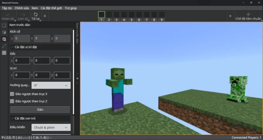Click Connected Players: 1 status text
The image size is (263, 140).
tap(246, 137)
